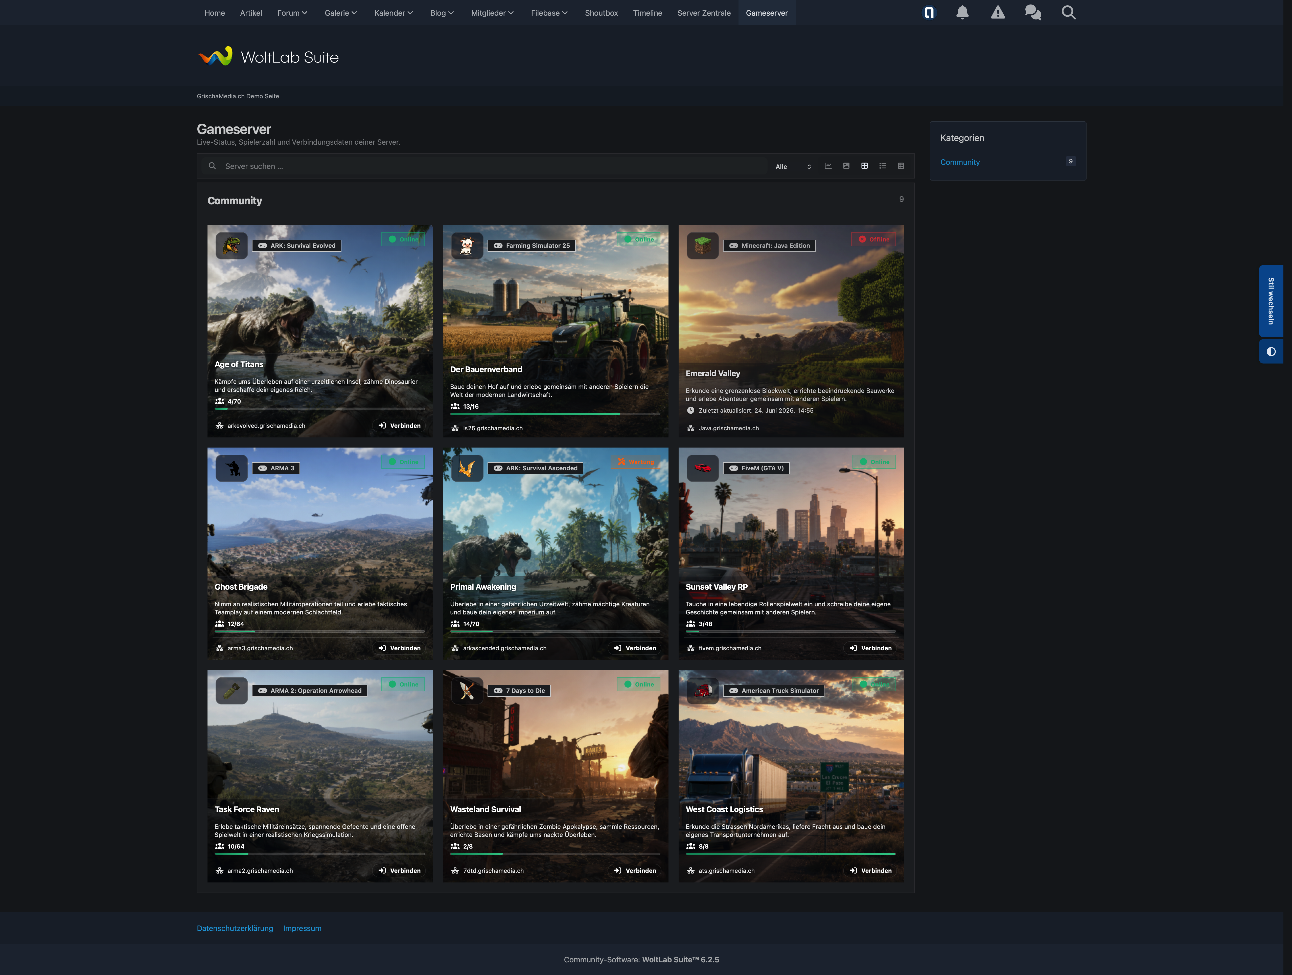
Task: Open the WoltLab Suite 6.2.5 footer link
Action: click(680, 960)
